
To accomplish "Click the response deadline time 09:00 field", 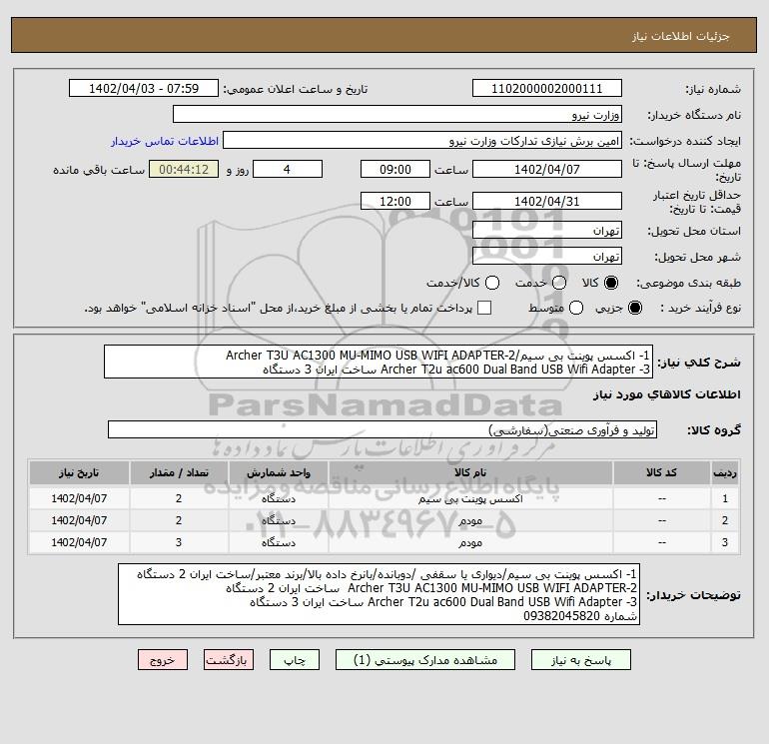I will [395, 169].
